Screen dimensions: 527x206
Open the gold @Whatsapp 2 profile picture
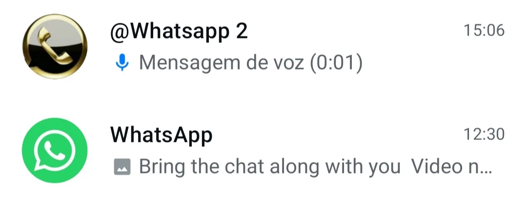tap(55, 47)
